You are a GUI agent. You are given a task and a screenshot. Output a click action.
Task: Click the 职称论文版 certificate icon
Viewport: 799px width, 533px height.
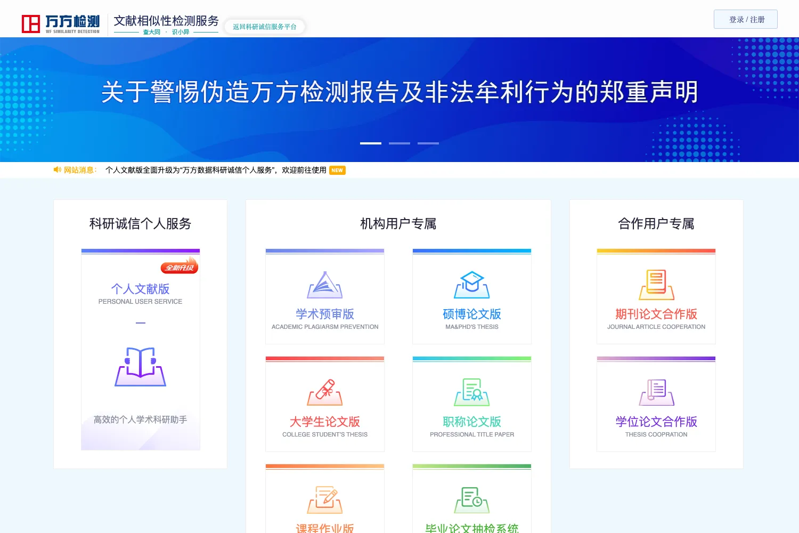pyautogui.click(x=472, y=393)
